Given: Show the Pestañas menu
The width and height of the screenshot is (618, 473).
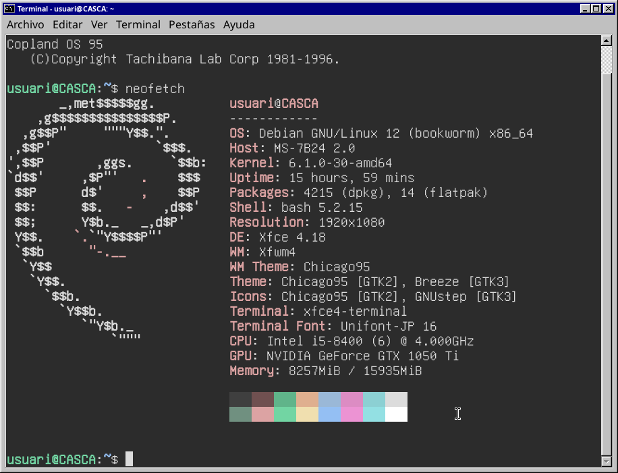Looking at the screenshot, I should click(192, 24).
